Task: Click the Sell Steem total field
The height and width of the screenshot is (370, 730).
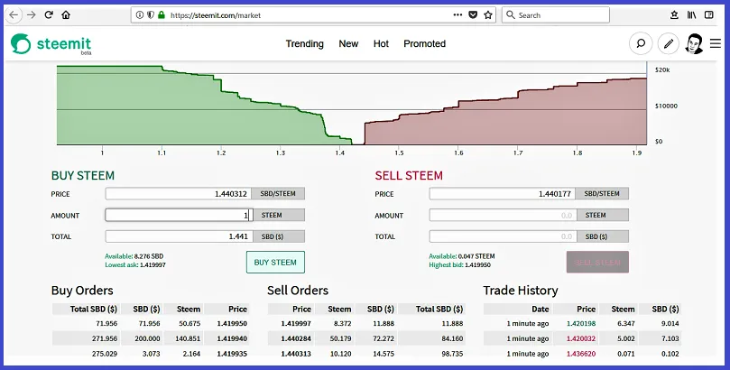Action: pos(503,236)
